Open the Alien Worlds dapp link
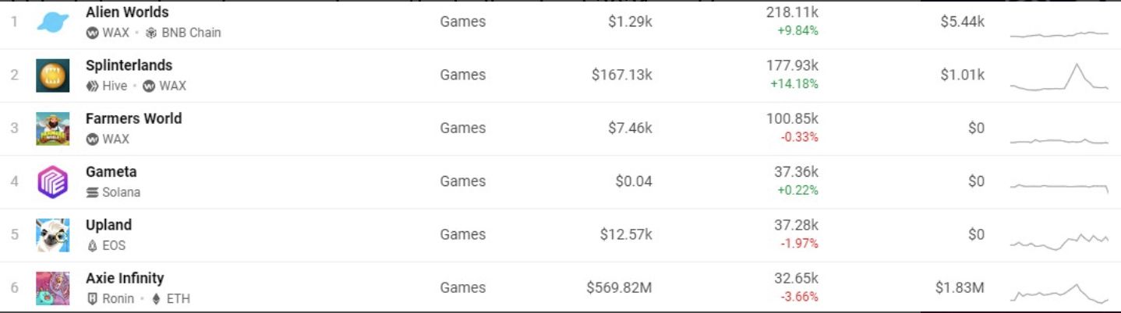 pyautogui.click(x=127, y=12)
